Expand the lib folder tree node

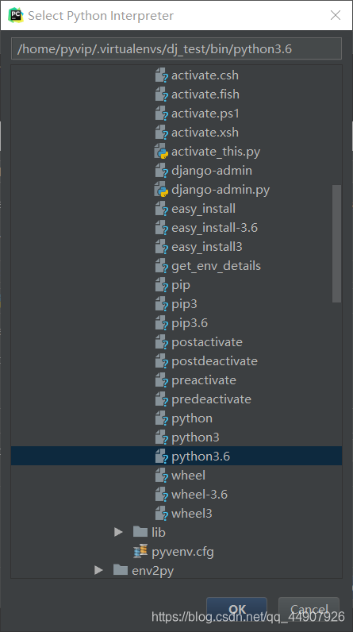[118, 532]
